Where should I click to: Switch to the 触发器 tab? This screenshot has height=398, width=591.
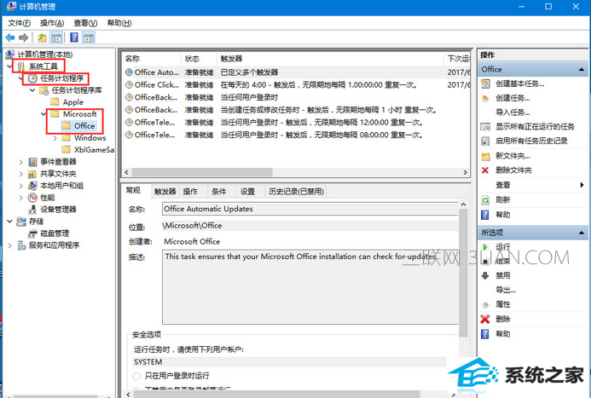coord(165,192)
